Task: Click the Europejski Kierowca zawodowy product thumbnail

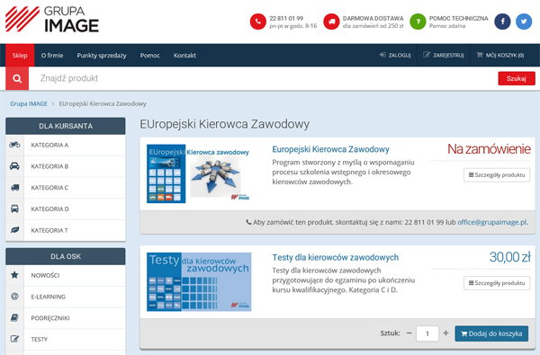Action: [x=199, y=173]
